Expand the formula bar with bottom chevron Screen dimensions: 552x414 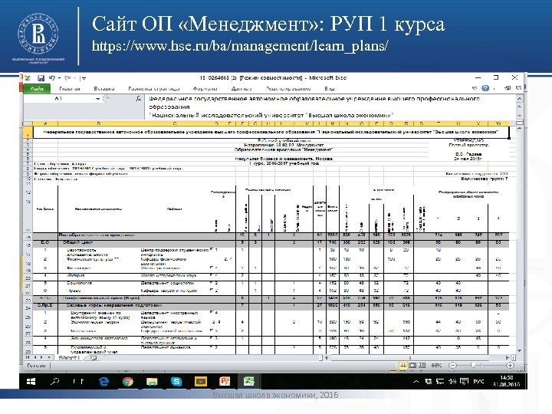click(520, 116)
